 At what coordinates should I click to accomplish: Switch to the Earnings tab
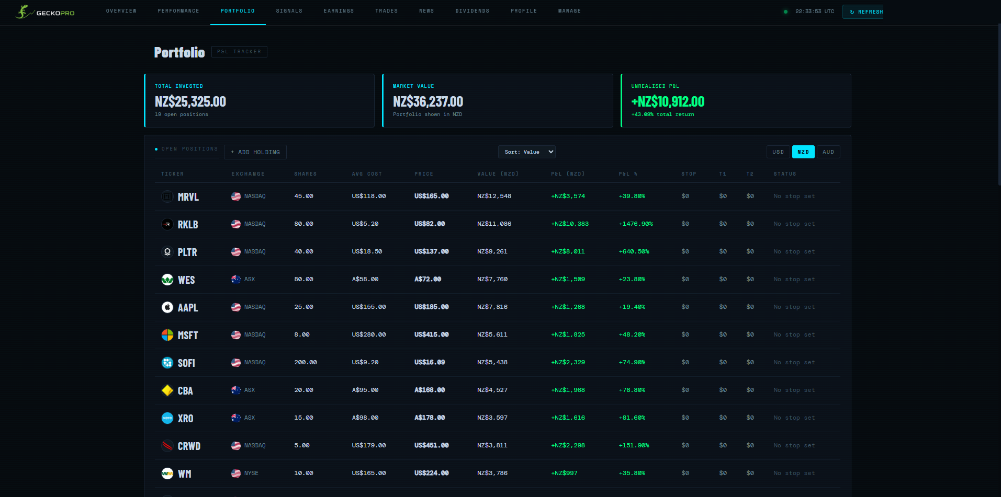click(339, 11)
